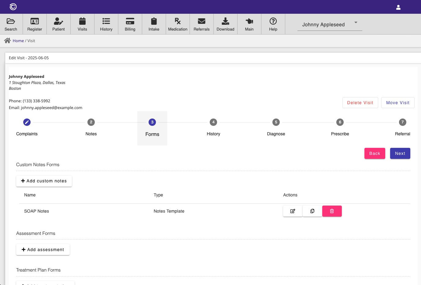421x285 pixels.
Task: Click the Register ID card icon
Action: point(35,21)
